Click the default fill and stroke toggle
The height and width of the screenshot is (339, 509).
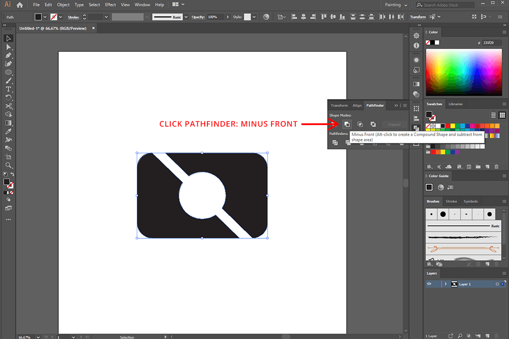(x=5, y=173)
